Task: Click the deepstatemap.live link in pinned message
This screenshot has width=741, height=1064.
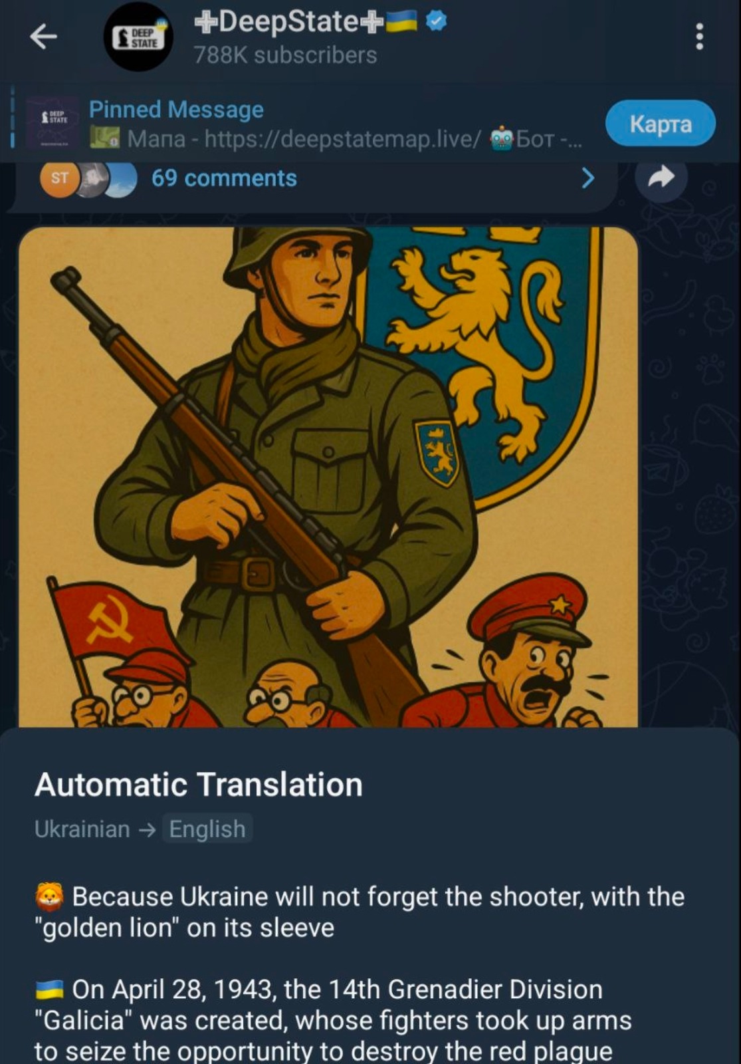Action: click(342, 138)
